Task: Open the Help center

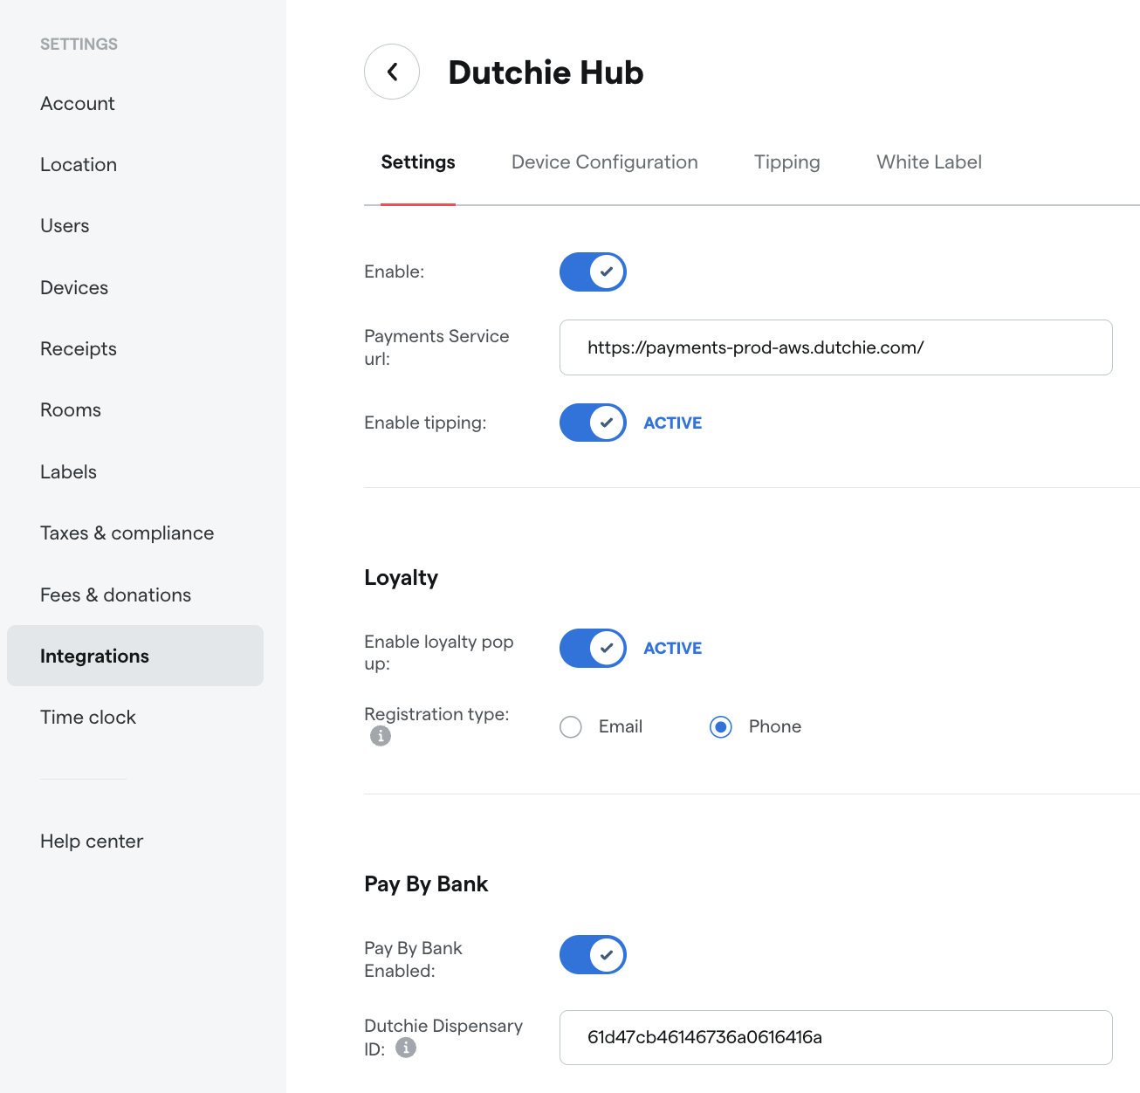Action: pyautogui.click(x=91, y=841)
